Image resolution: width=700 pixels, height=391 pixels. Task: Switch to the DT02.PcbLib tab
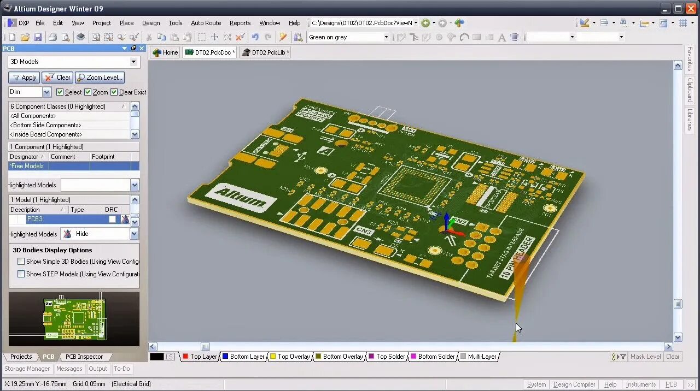click(x=265, y=52)
